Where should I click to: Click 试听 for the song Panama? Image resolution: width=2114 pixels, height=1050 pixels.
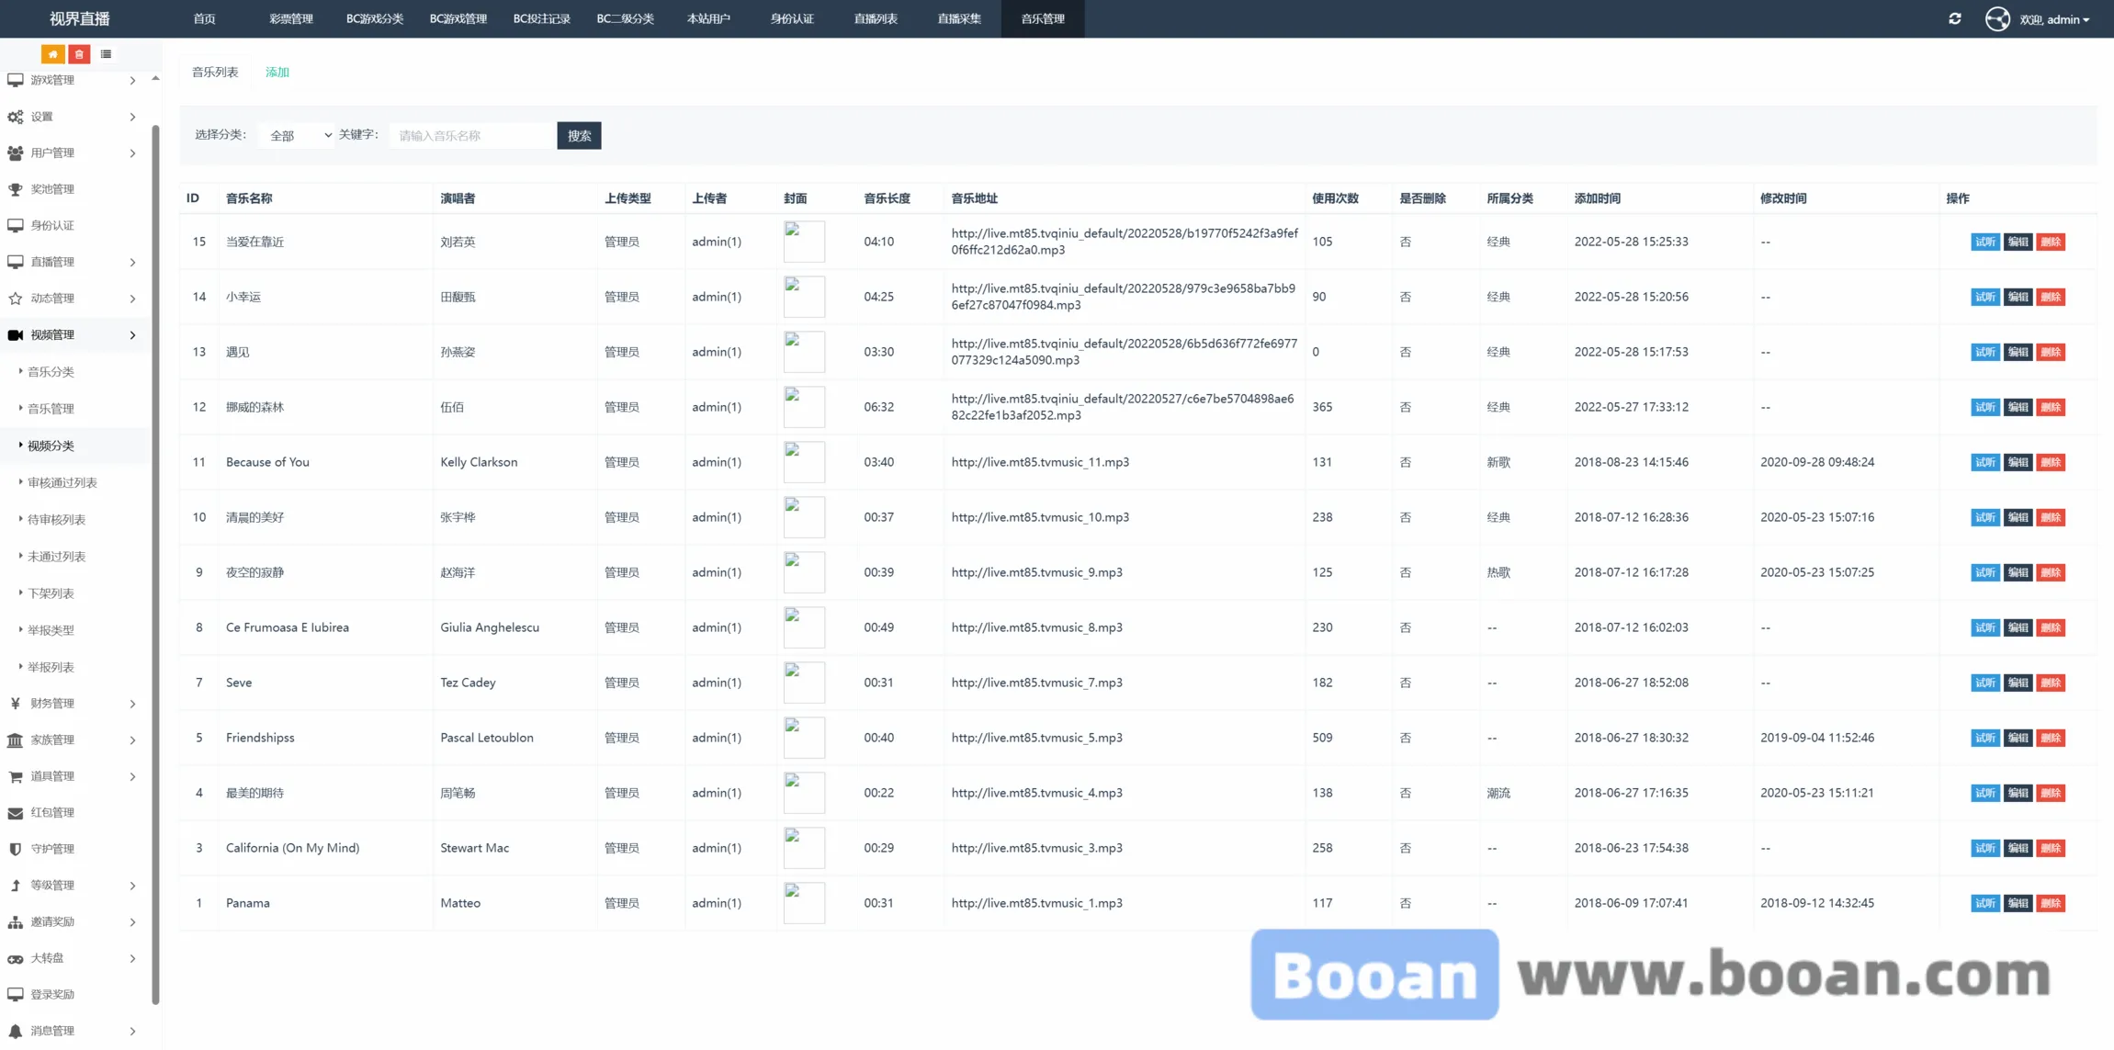tap(1984, 903)
